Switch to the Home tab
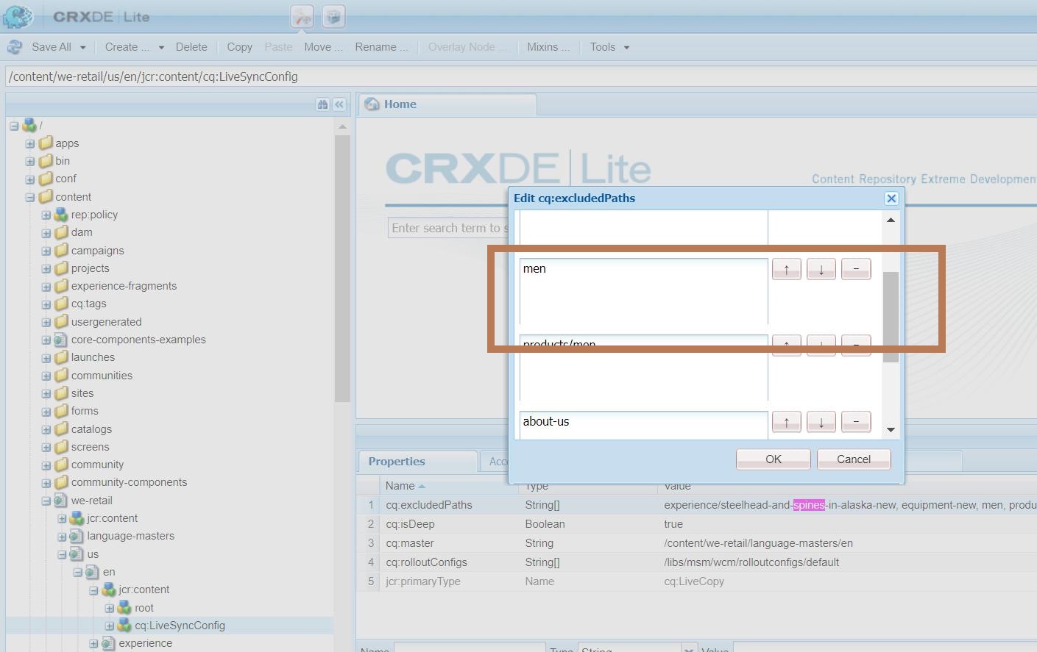The width and height of the screenshot is (1037, 652). coord(447,104)
